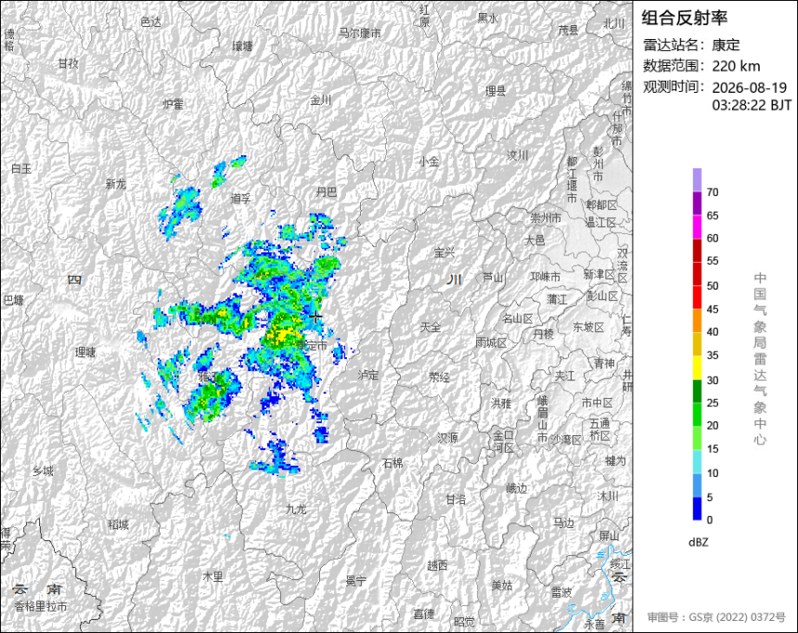
Task: Select the purple 70 dBZ legend color
Action: click(697, 180)
